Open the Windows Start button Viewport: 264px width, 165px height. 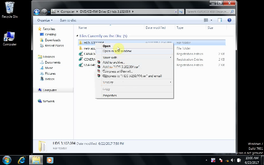tap(7, 160)
